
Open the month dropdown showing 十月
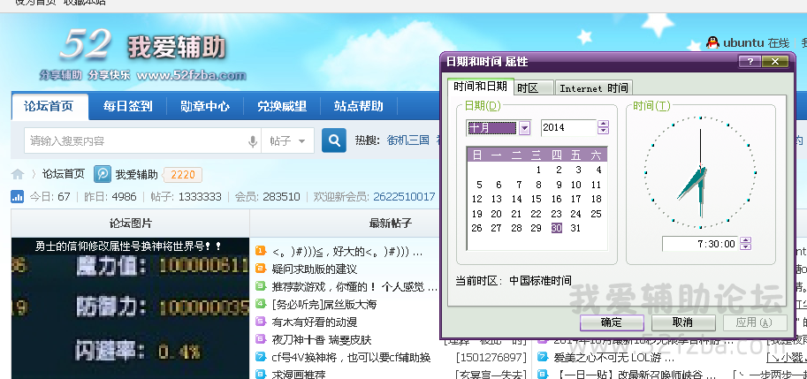tap(524, 128)
